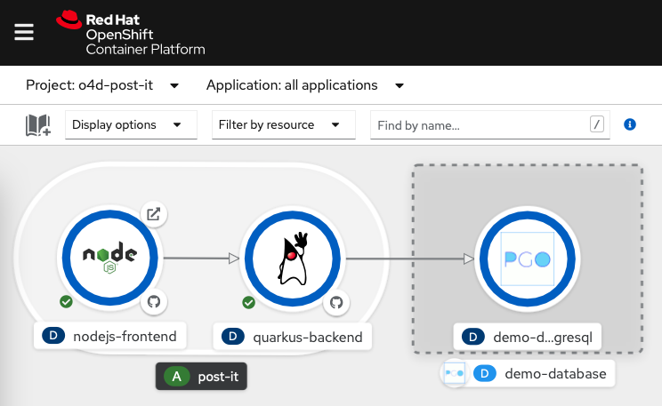Select the post-it application group label

201,376
